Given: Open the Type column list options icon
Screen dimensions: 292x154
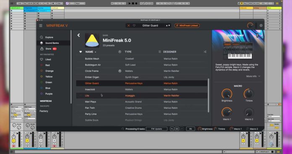Looking at the screenshot, I should click(159, 52).
